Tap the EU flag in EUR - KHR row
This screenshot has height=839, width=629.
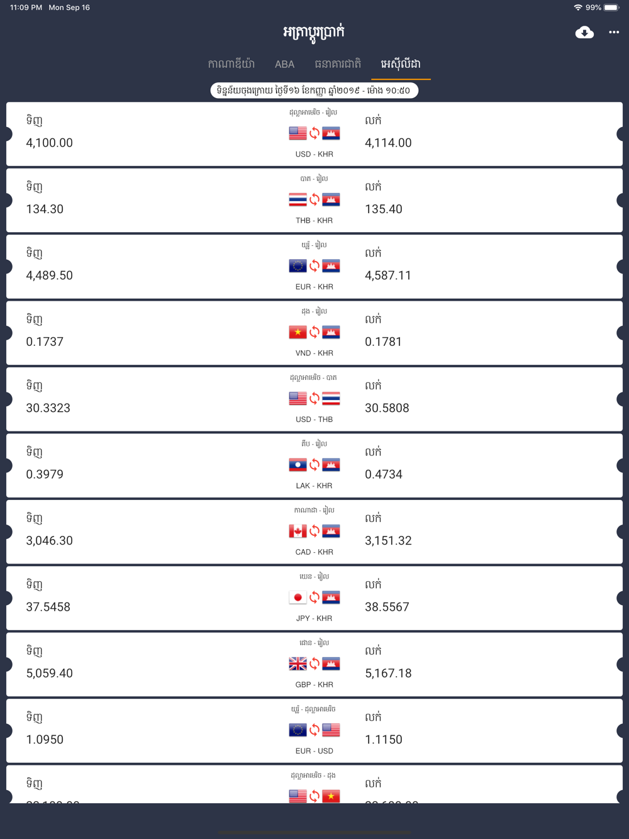point(298,266)
